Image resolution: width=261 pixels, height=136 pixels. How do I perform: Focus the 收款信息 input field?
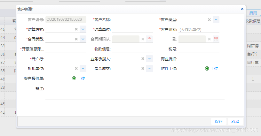point(132,49)
